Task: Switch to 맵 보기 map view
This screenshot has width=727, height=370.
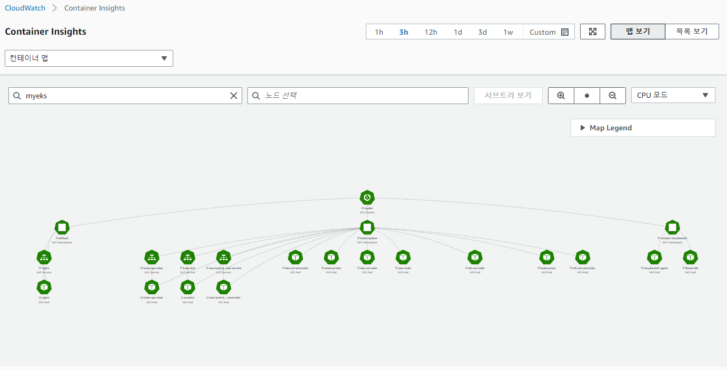Action: 638,32
